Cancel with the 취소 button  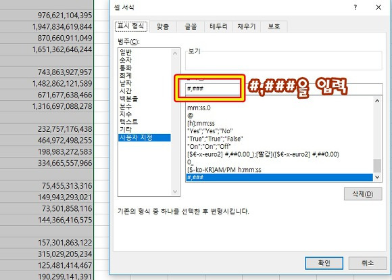tap(368, 263)
